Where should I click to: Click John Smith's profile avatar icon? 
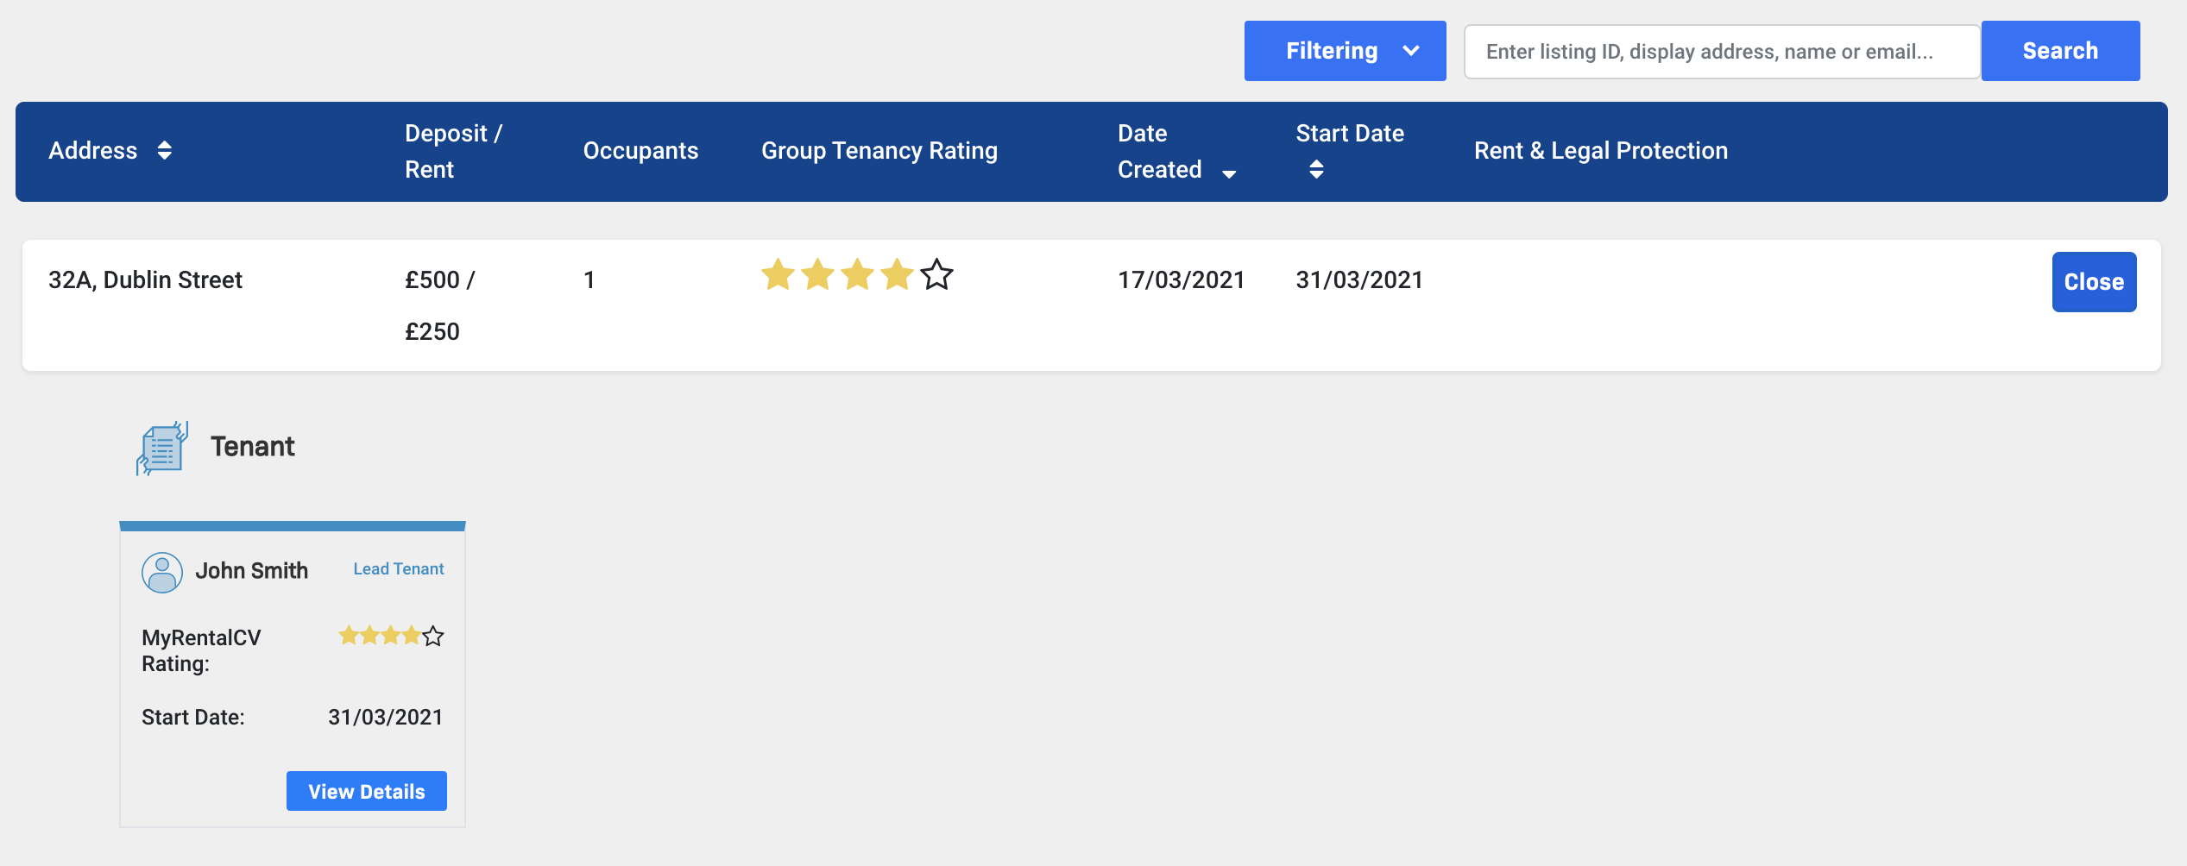tap(161, 572)
